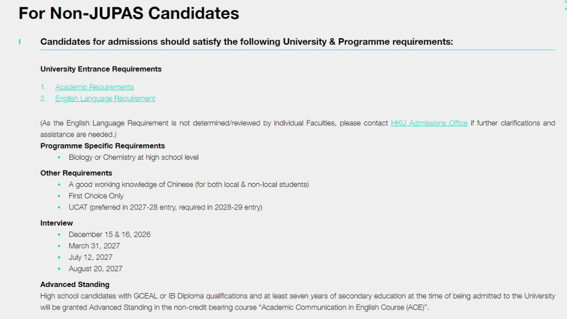Click the Interview heading
Screen dimensions: 567x319
(x=56, y=223)
